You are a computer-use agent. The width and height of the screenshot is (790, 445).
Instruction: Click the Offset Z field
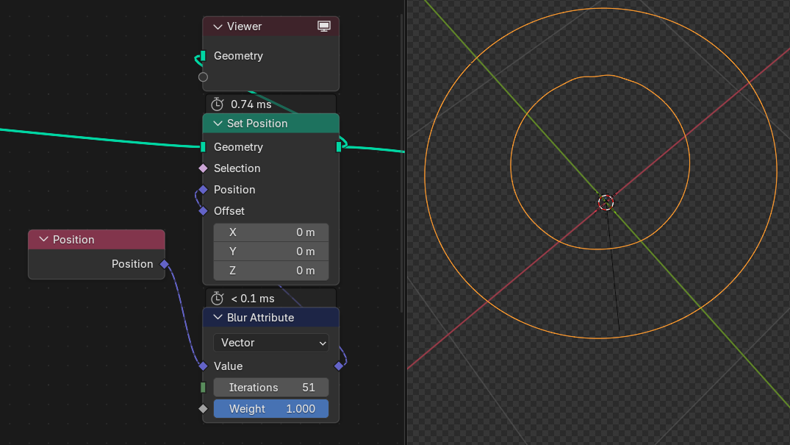pos(271,271)
